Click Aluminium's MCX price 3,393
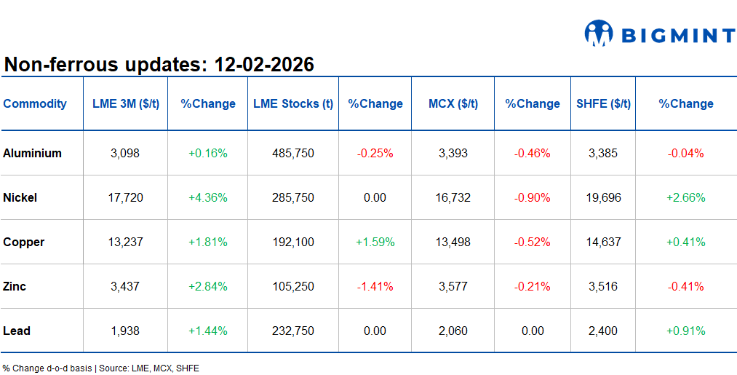 tap(453, 153)
